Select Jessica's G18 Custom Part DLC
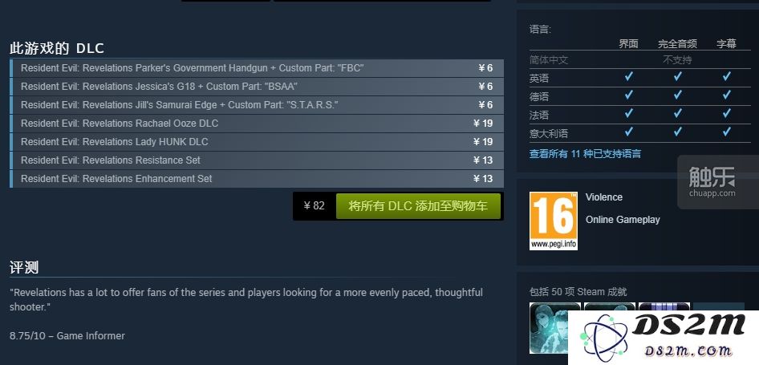Viewport: 759px width, 365px height. (x=257, y=87)
